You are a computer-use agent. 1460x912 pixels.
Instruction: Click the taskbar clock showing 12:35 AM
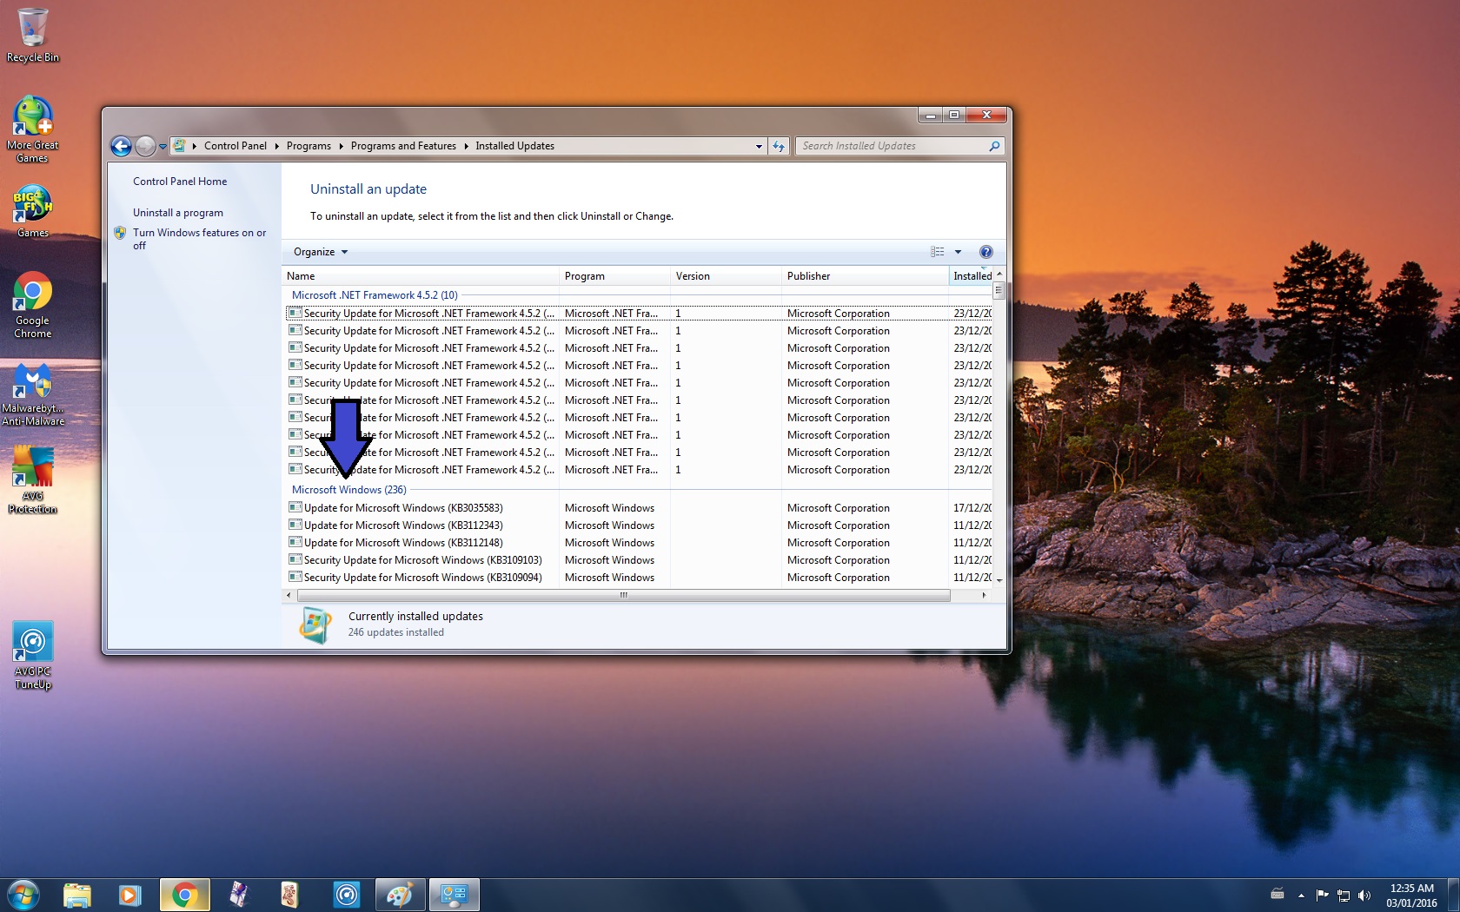point(1411,895)
